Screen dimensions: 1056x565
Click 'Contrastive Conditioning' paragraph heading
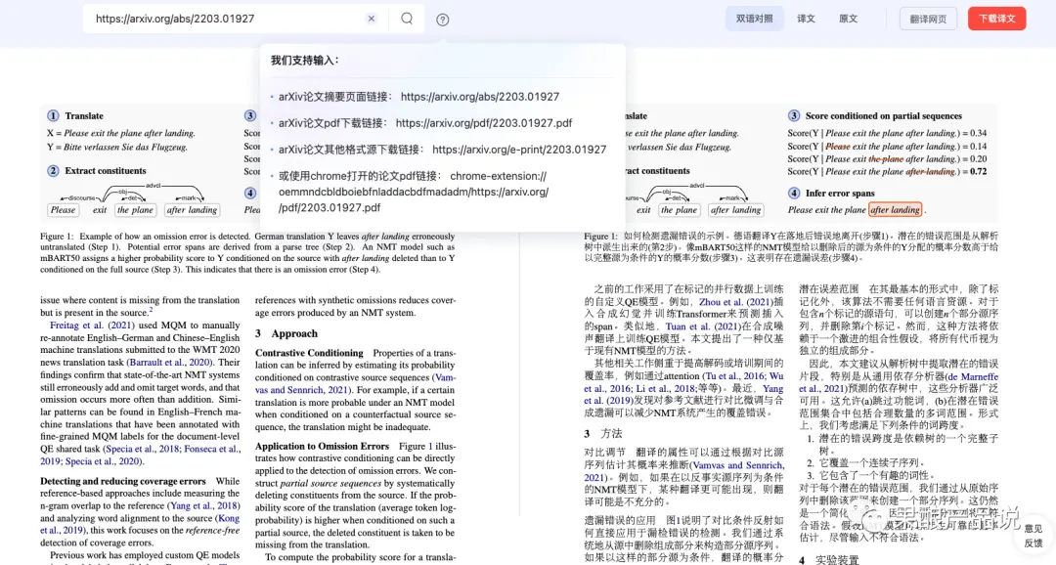pos(309,353)
